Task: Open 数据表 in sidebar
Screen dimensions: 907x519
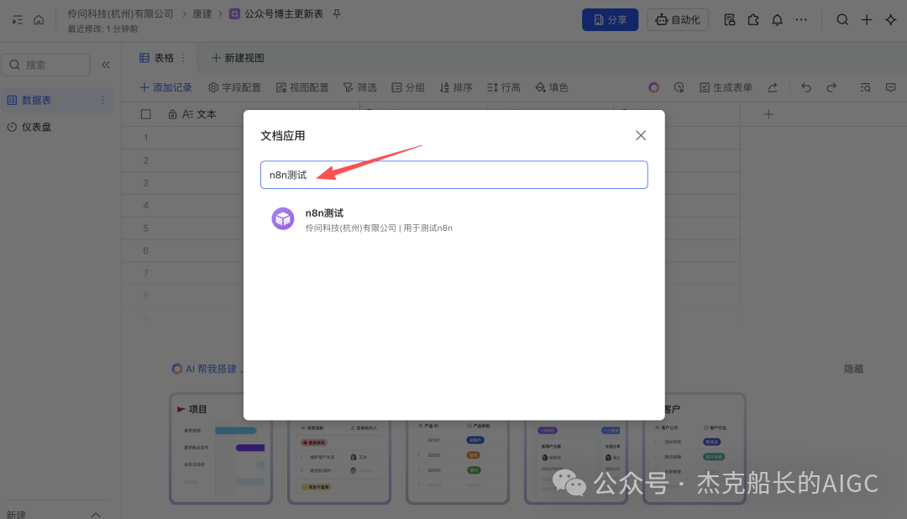Action: point(57,100)
